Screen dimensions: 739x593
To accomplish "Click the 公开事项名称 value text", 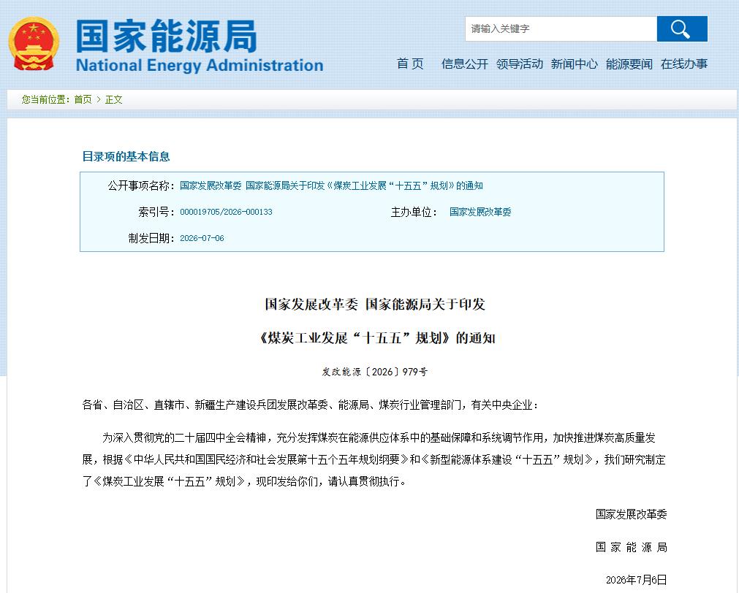I will 331,185.
